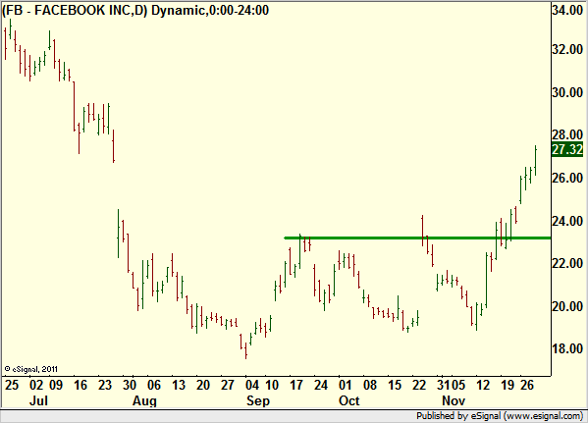Image resolution: width=588 pixels, height=423 pixels.
Task: Click the date label 22 in October
Action: pyautogui.click(x=419, y=385)
